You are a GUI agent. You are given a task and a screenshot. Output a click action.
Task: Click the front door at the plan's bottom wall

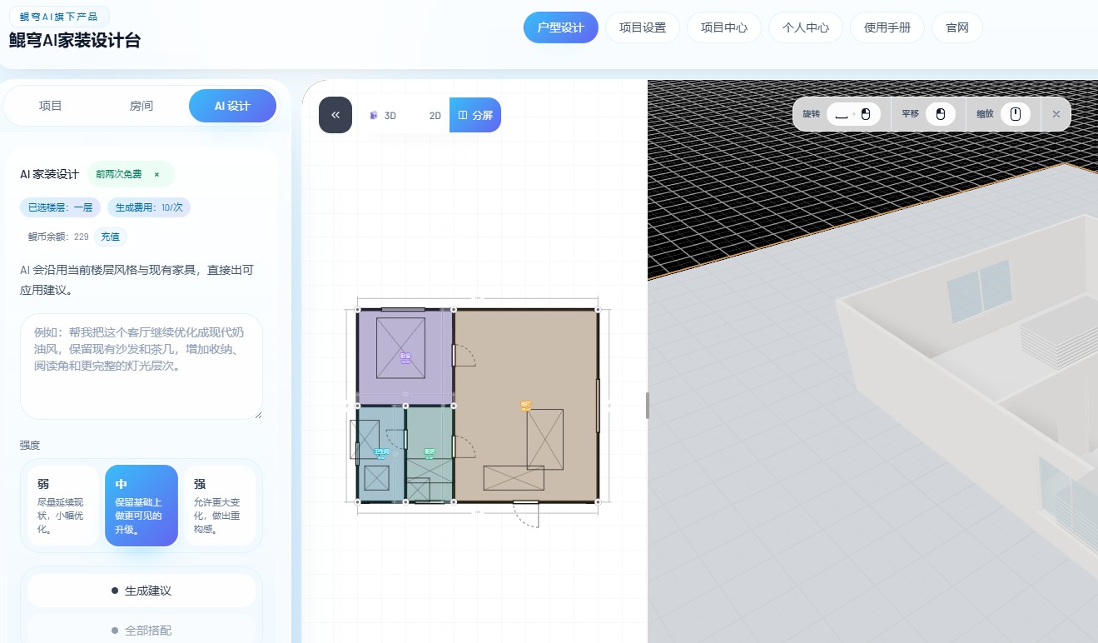(526, 513)
